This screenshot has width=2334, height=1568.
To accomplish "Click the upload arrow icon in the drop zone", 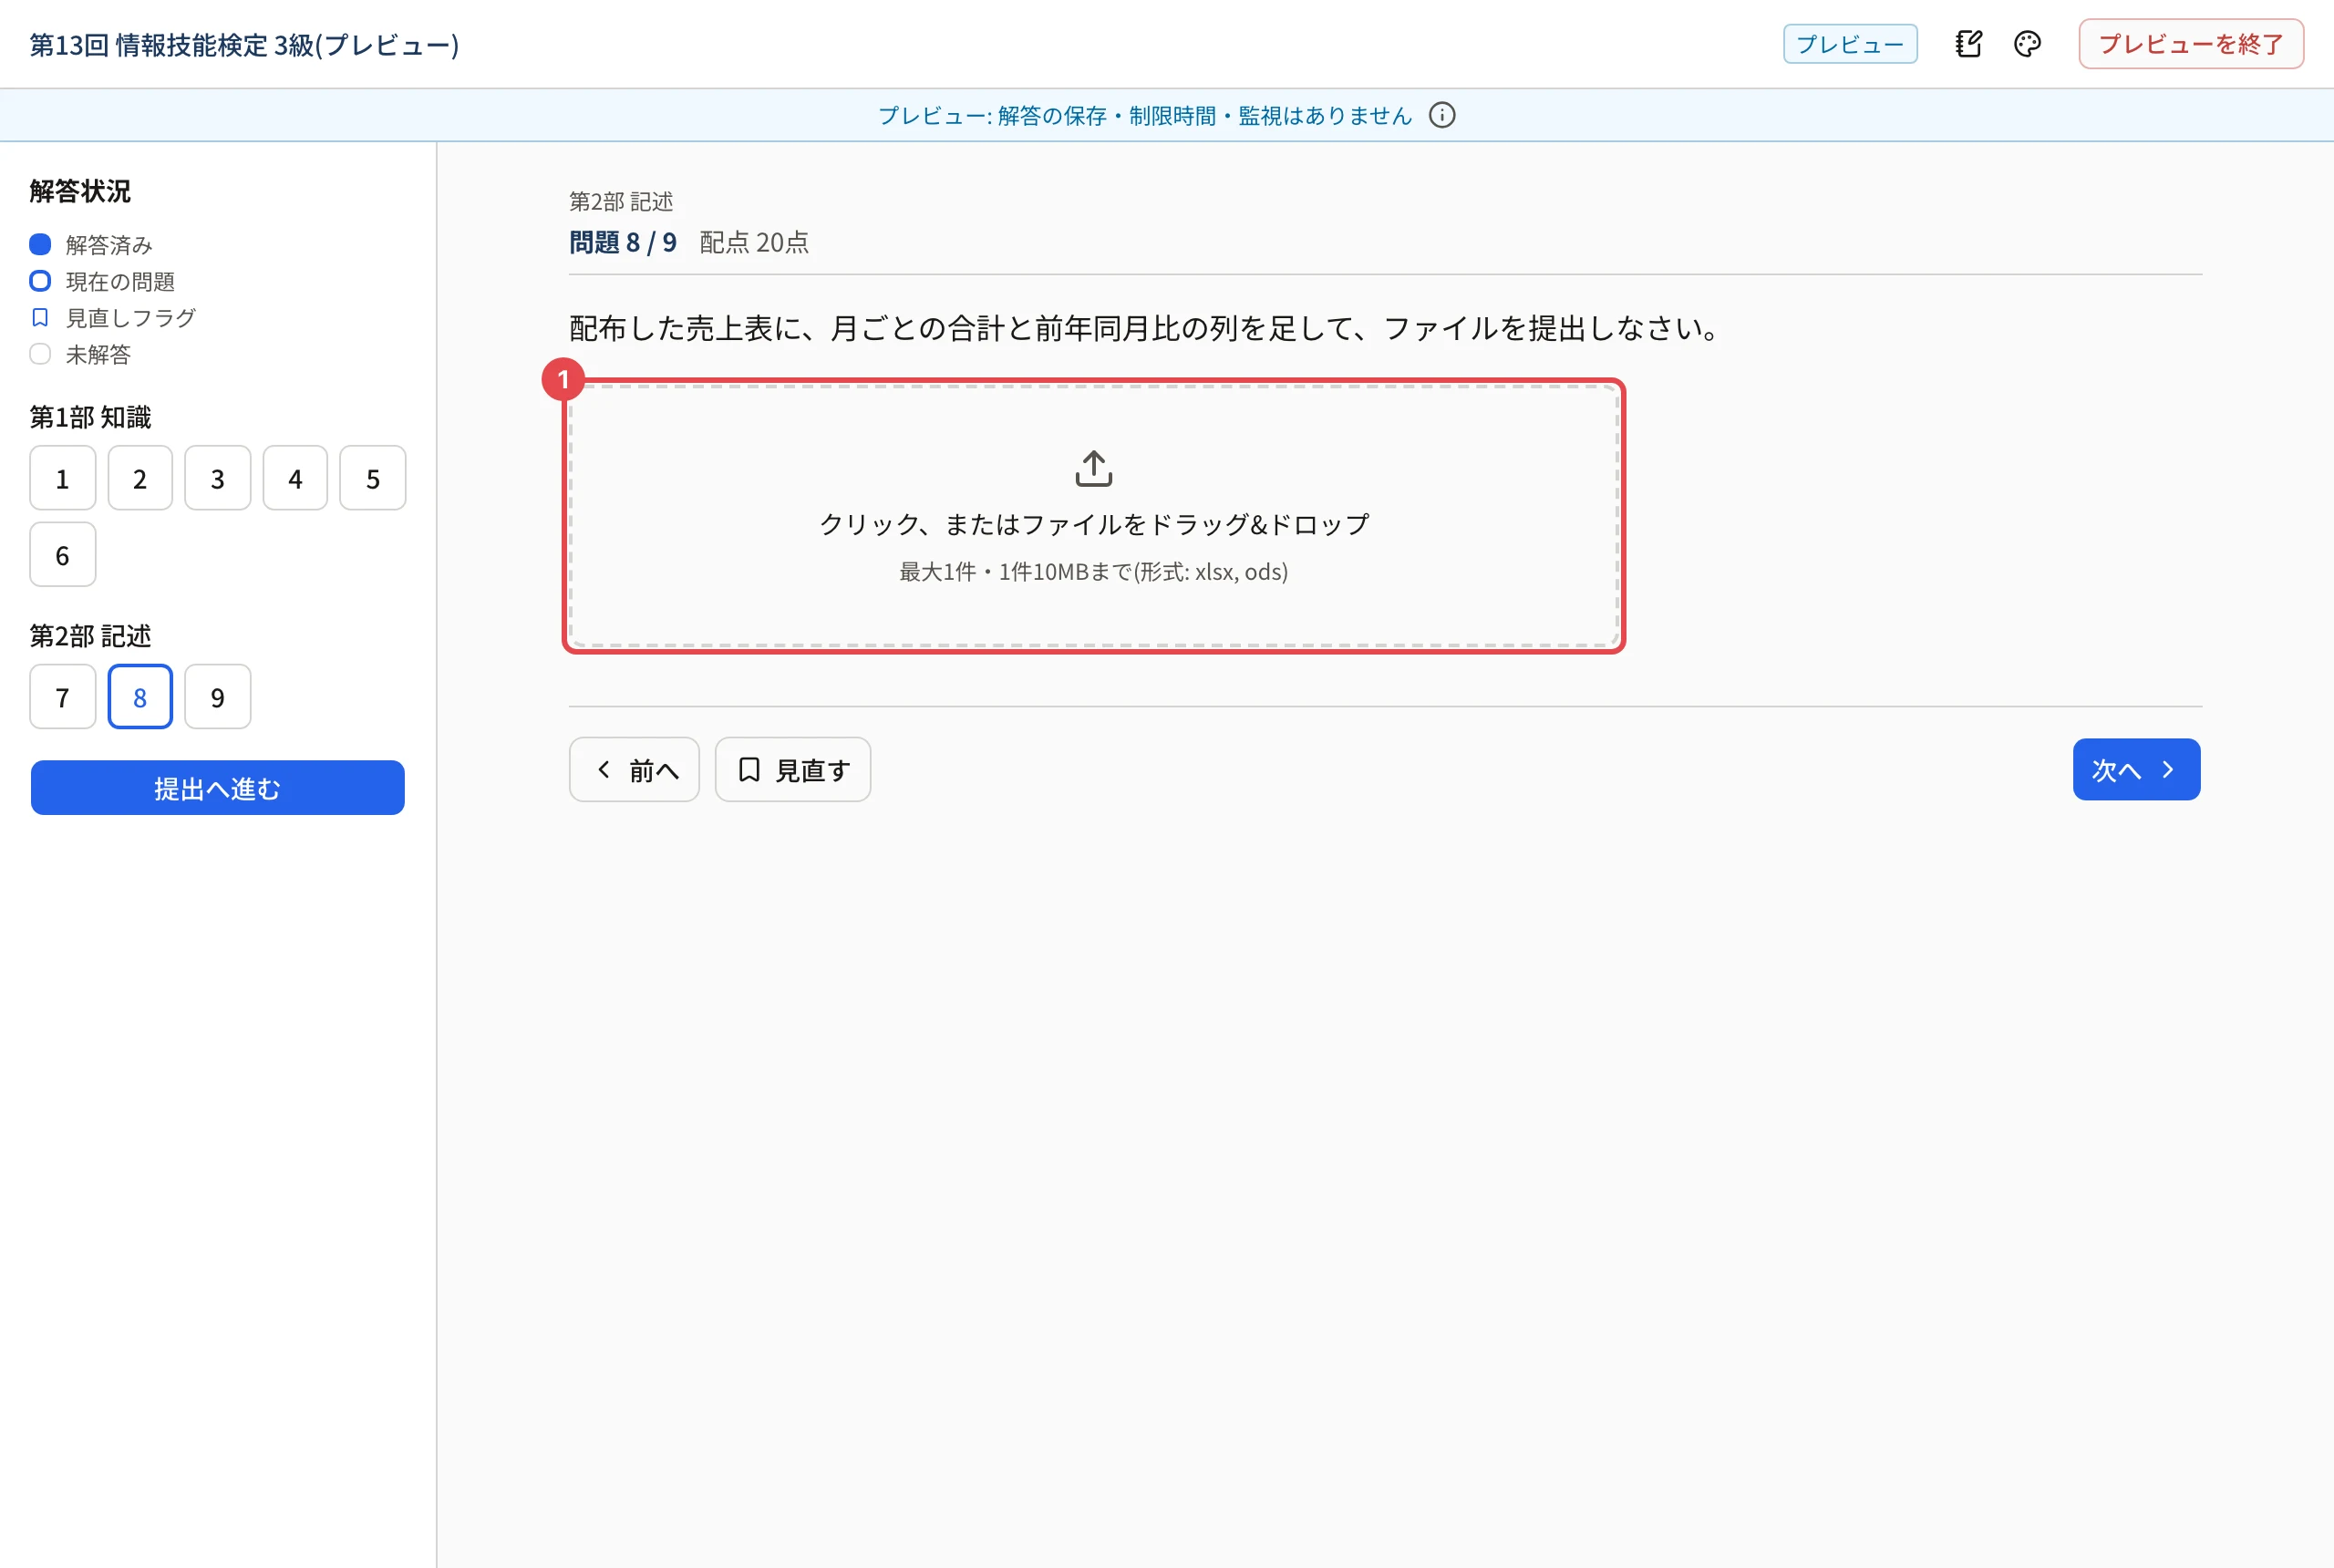I will 1093,468.
